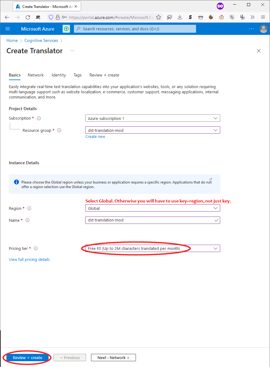This screenshot has width=270, height=367.
Task: Switch to the Identity tab
Action: point(59,75)
